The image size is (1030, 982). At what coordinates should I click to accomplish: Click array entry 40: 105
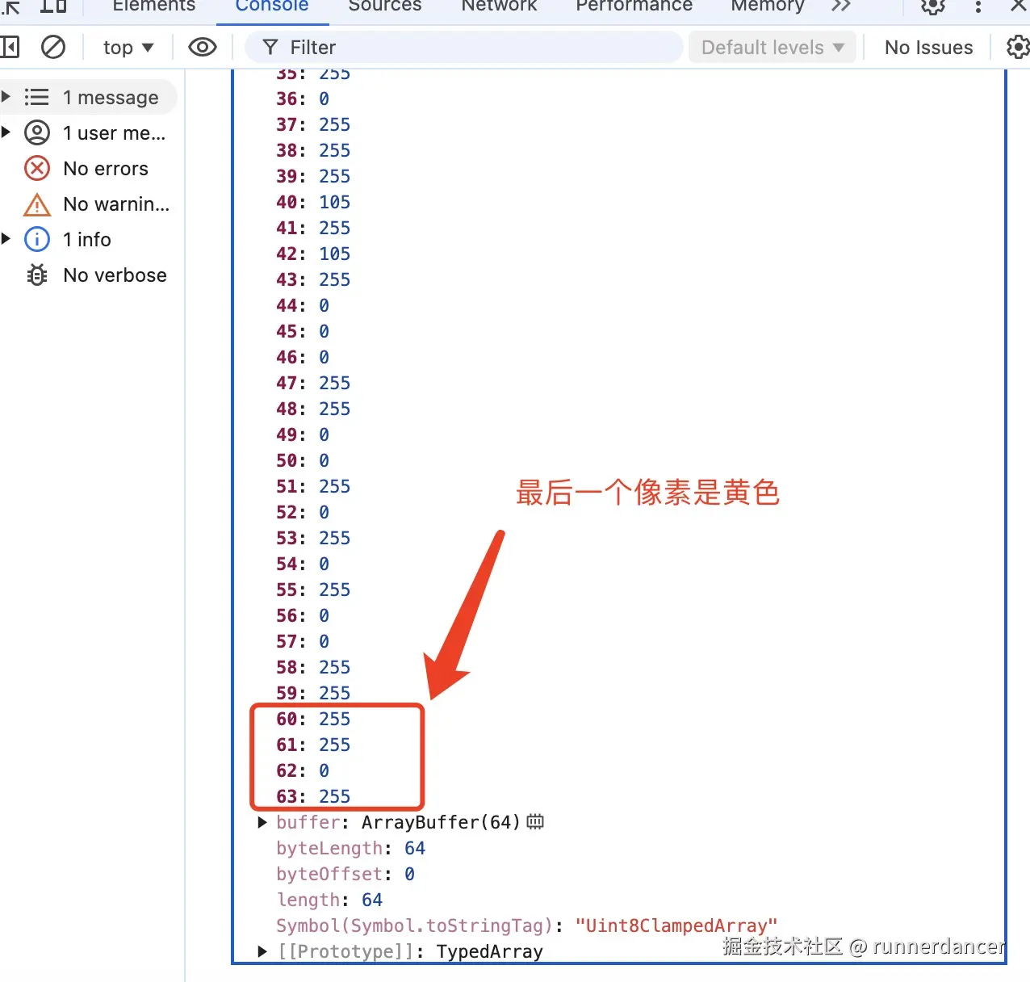point(313,202)
